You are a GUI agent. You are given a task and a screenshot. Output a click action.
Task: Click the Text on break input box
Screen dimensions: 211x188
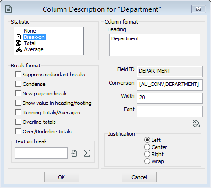point(41,153)
